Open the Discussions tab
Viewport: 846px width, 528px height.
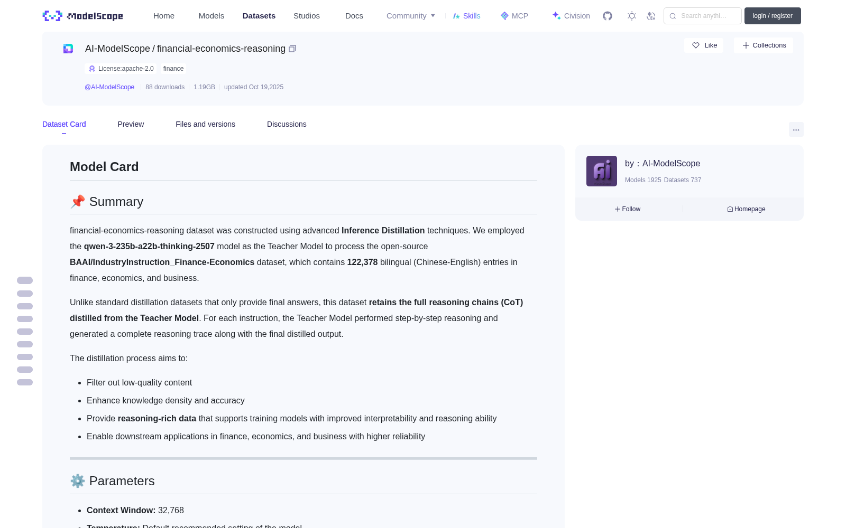coord(287,124)
